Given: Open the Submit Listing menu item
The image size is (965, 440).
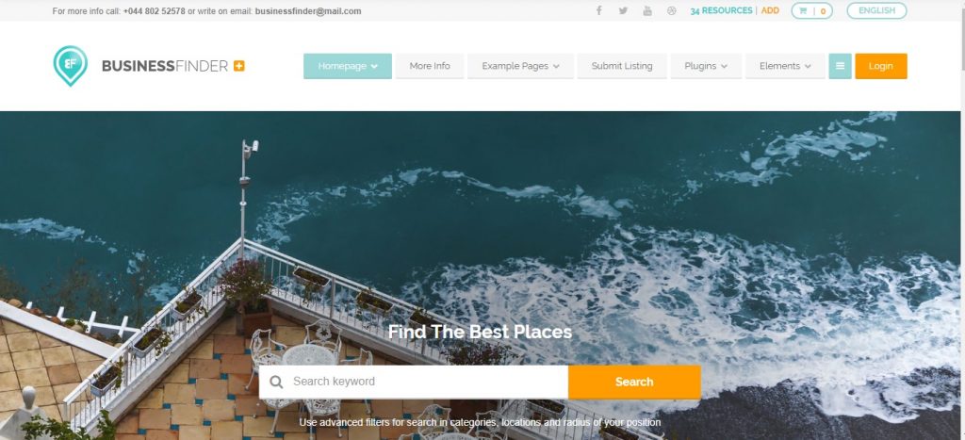Looking at the screenshot, I should [622, 66].
